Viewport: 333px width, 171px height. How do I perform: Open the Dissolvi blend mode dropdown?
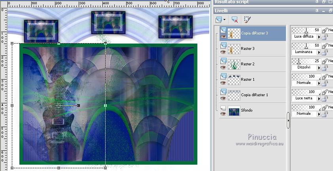319,67
